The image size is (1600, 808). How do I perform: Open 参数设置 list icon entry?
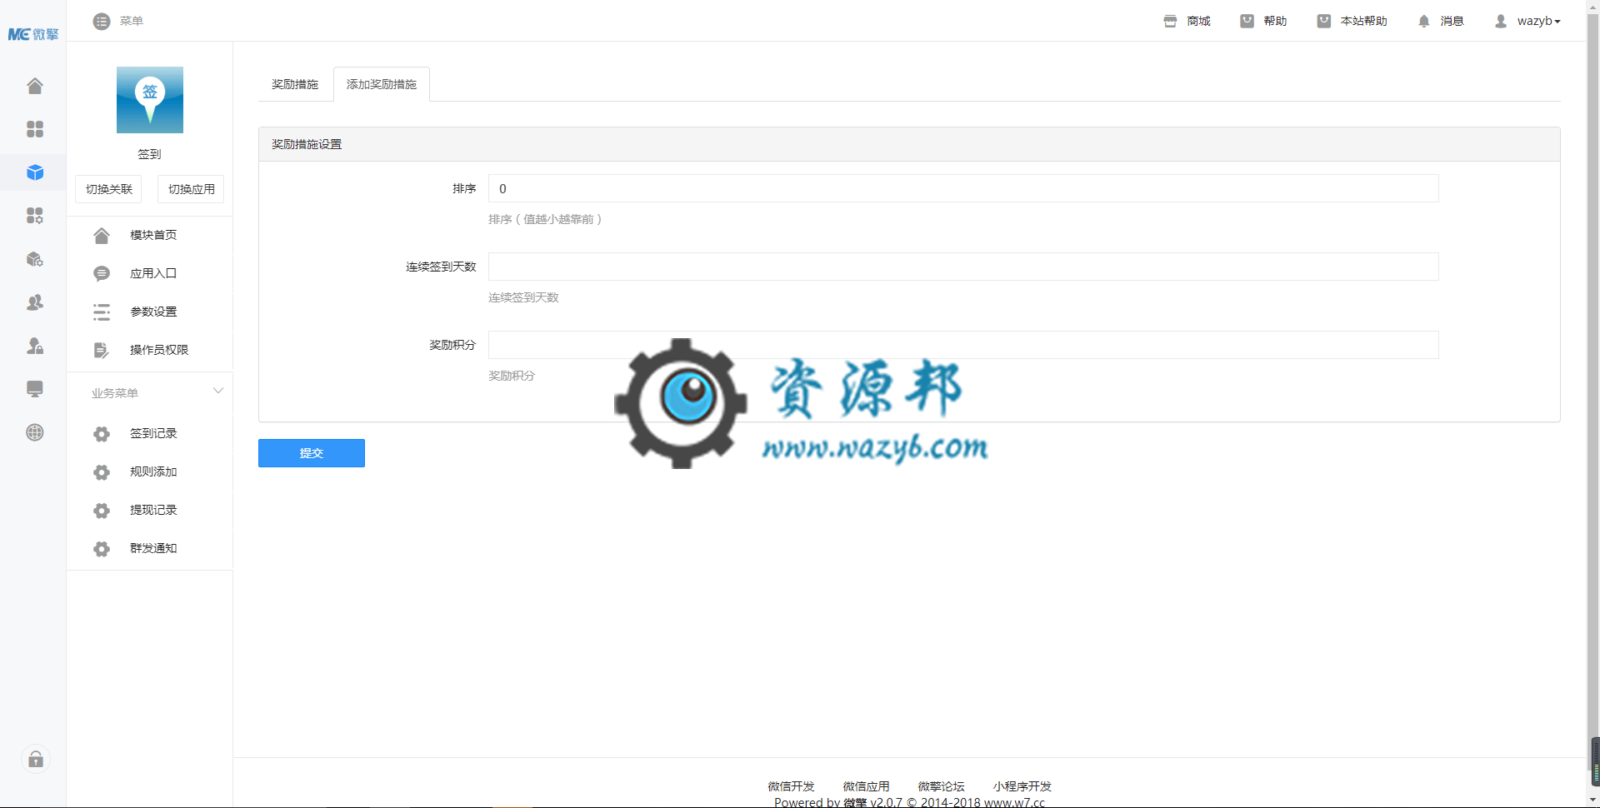point(102,312)
